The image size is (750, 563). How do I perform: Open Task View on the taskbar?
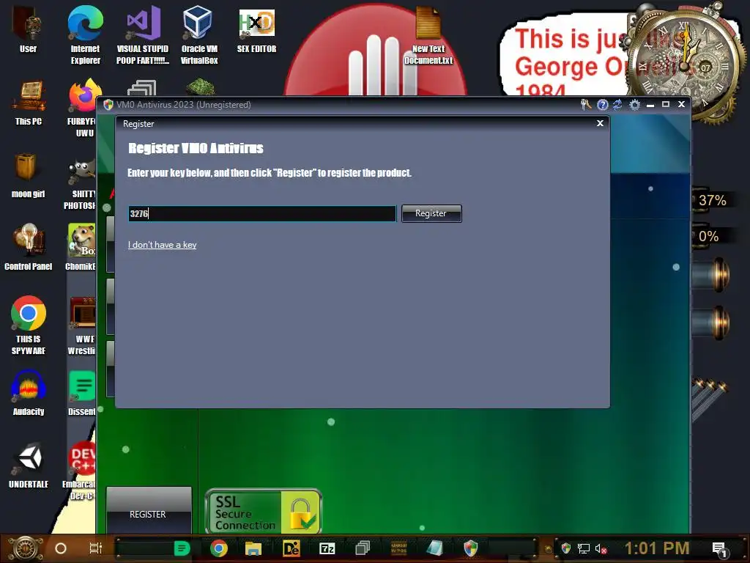96,548
